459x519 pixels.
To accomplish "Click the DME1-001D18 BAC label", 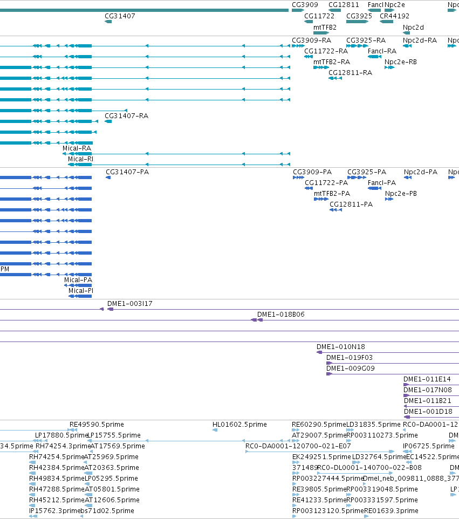I will click(428, 412).
